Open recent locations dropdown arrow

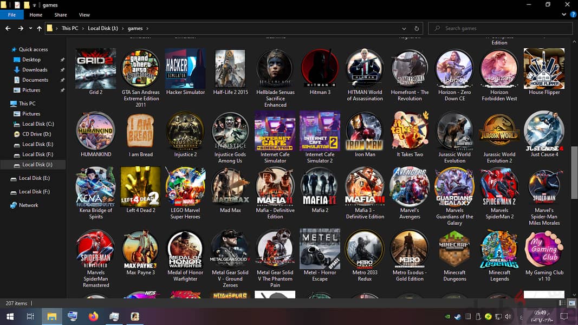click(x=30, y=28)
